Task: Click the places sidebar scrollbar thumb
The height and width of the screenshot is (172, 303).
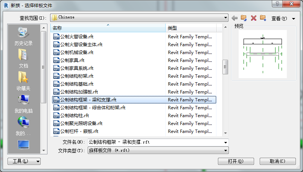Action: pos(44,67)
